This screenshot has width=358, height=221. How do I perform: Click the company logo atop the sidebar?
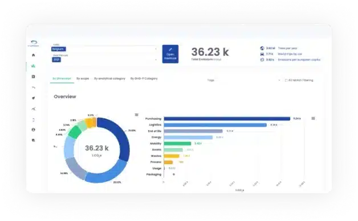[34, 43]
